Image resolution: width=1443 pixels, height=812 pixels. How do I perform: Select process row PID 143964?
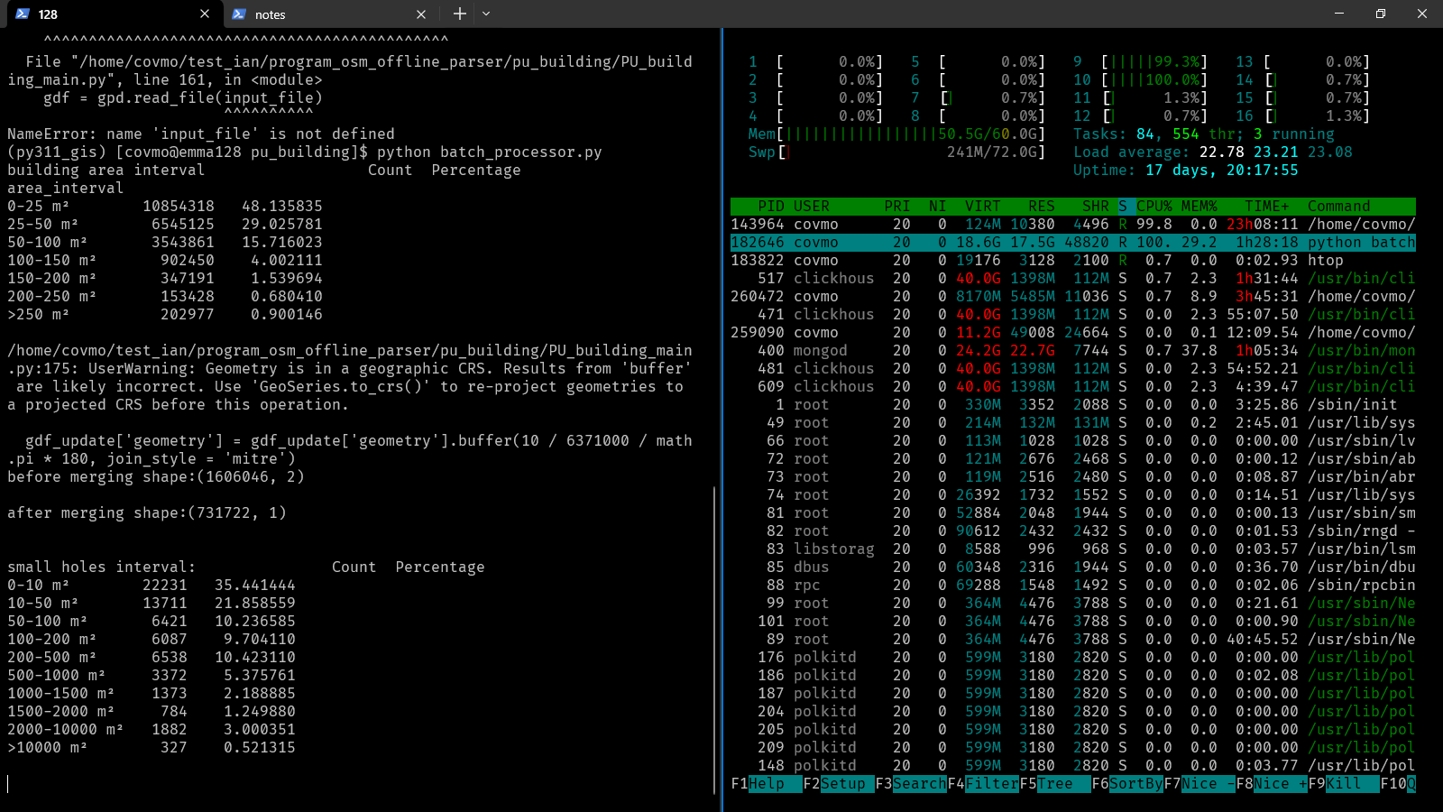(1073, 225)
